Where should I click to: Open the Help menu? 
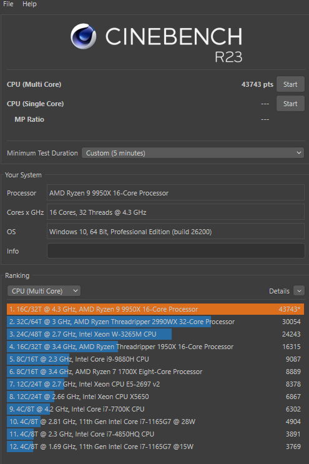[29, 4]
